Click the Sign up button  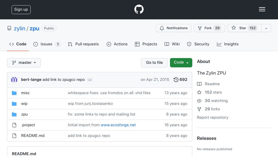pyautogui.click(x=21, y=10)
